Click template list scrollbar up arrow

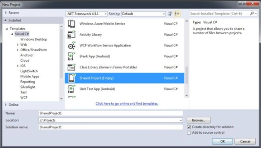point(187,21)
